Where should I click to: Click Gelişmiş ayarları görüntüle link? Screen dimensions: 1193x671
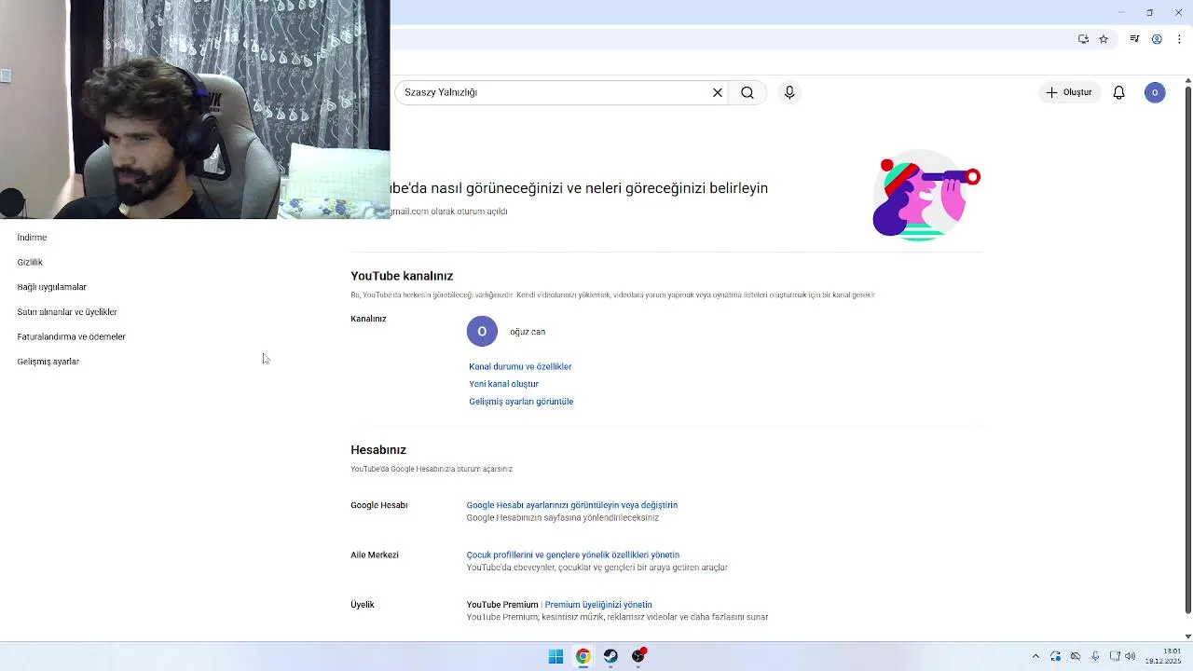click(x=521, y=402)
